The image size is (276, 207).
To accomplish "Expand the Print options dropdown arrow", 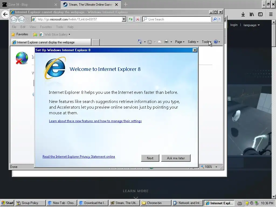I will click(x=171, y=42).
